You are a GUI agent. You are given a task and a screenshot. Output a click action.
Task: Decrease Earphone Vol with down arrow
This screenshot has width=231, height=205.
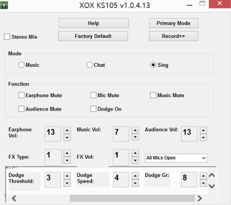(67, 138)
